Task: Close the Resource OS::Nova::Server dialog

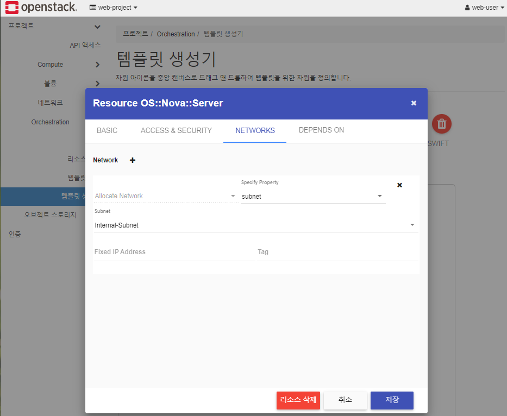Action: pyautogui.click(x=414, y=103)
